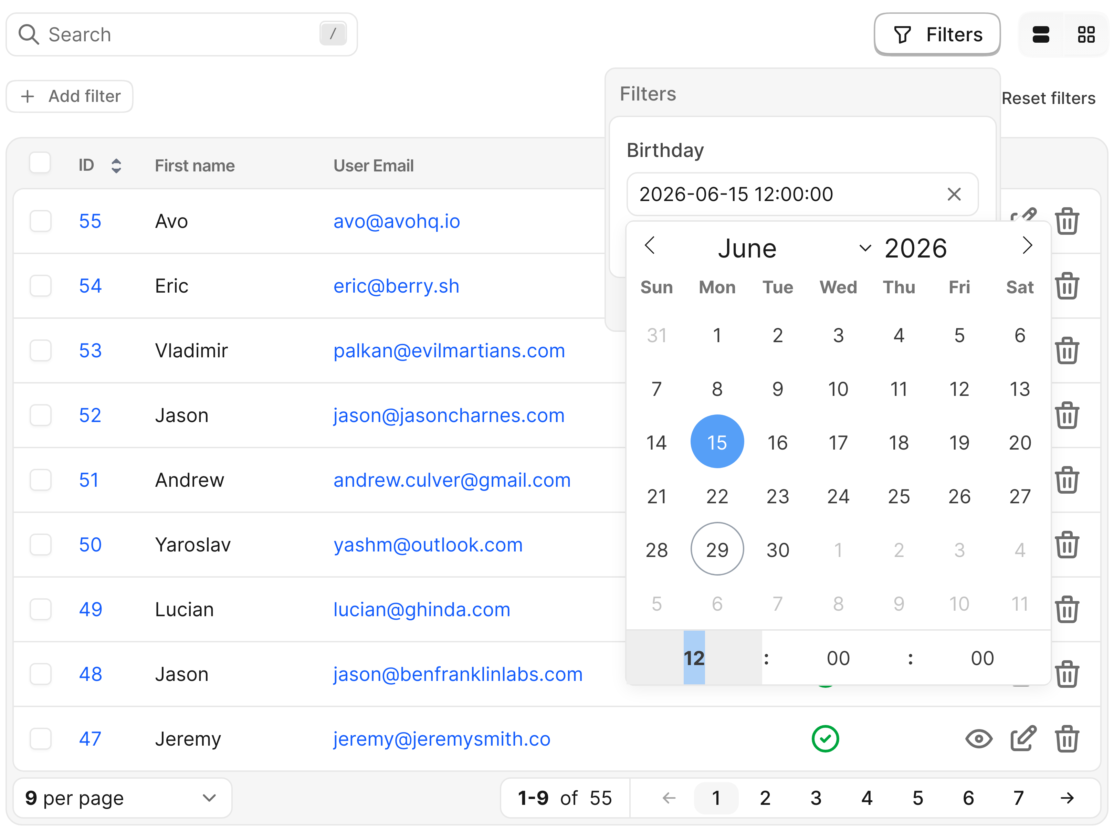The image size is (1114, 831).
Task: Select row 49 Lucian checkbox
Action: pos(40,609)
